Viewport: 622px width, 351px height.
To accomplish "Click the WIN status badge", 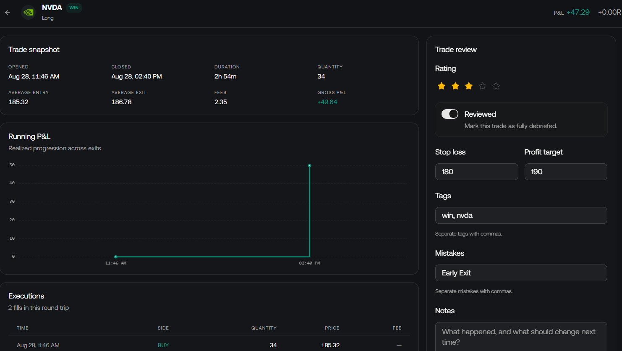I will (74, 8).
